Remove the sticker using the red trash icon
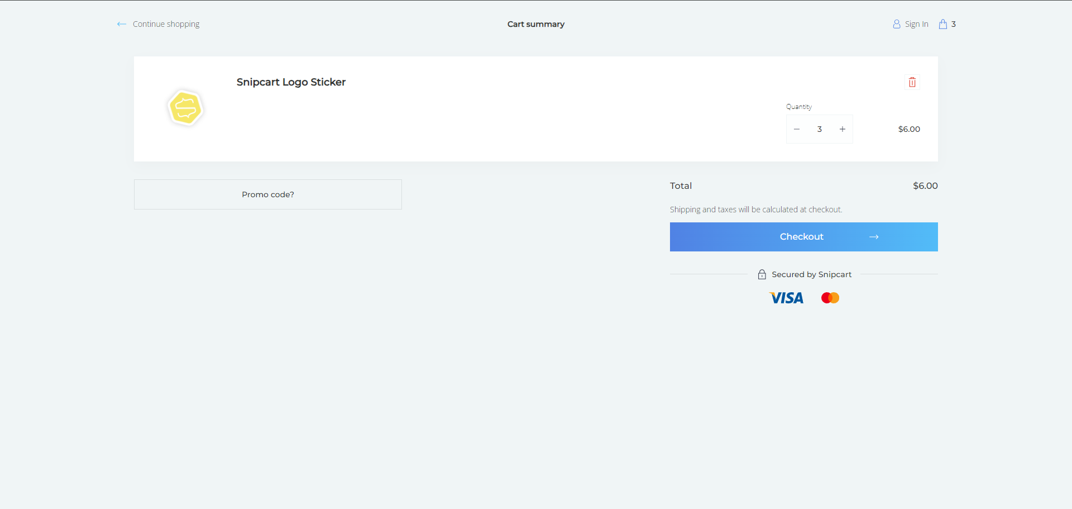The height and width of the screenshot is (509, 1072). coord(912,82)
